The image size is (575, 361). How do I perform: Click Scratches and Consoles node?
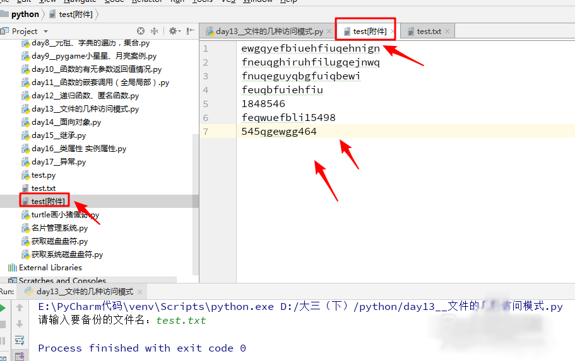tap(62, 280)
